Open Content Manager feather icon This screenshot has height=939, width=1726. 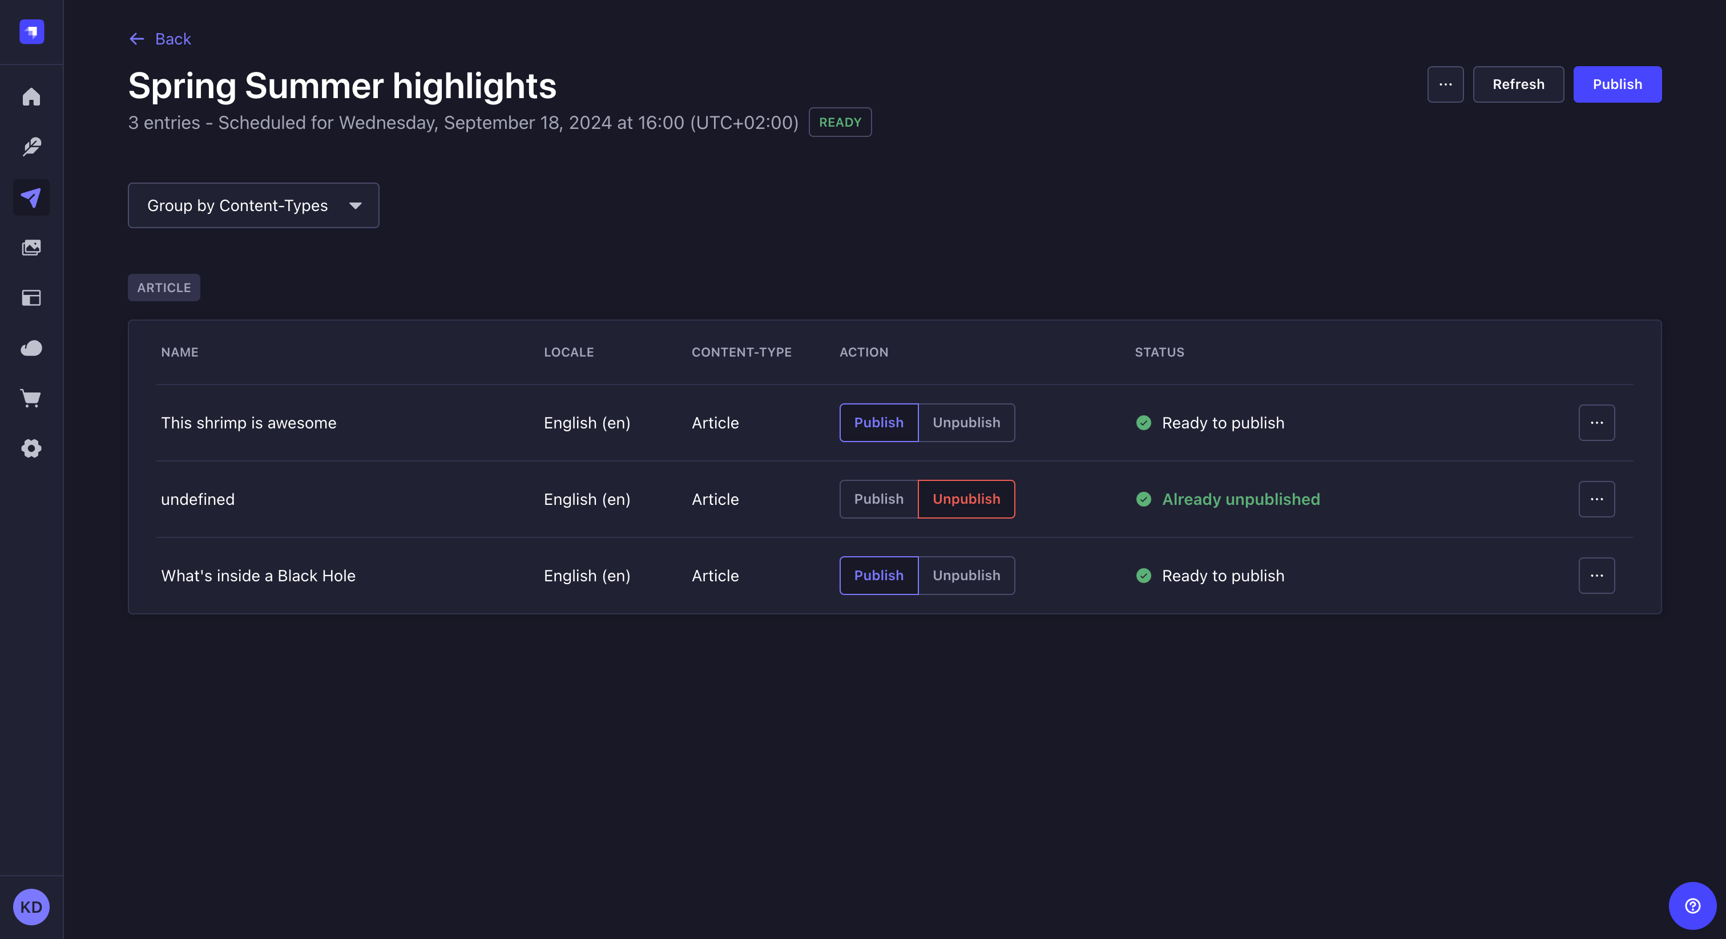tap(31, 147)
